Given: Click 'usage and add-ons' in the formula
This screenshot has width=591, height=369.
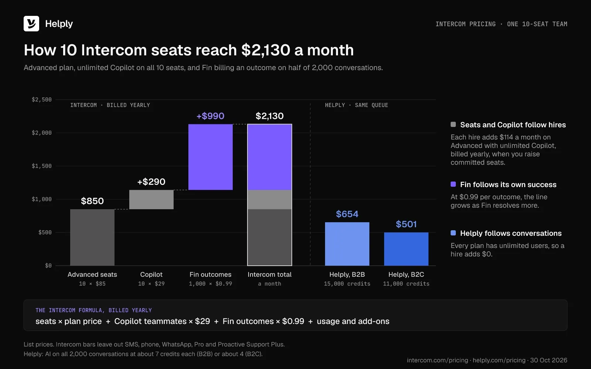Looking at the screenshot, I should click(353, 321).
